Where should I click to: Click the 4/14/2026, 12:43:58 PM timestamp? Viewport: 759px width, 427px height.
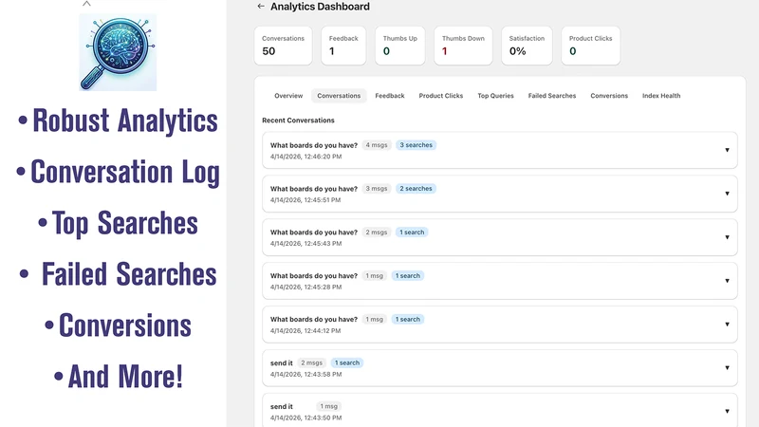click(x=305, y=374)
